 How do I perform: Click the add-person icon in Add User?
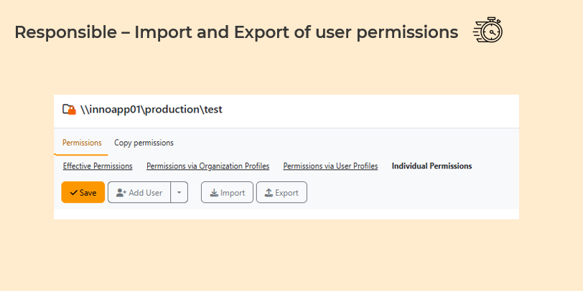point(121,193)
